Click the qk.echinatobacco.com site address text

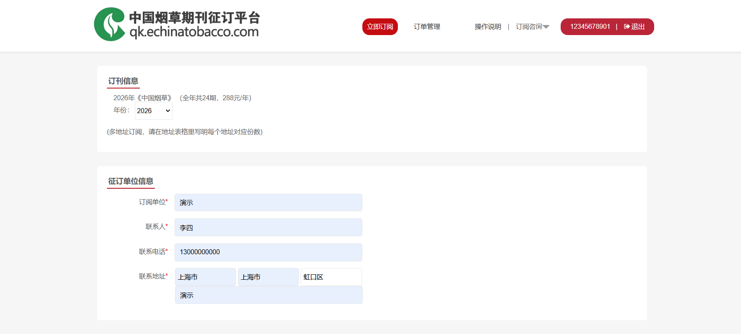click(194, 32)
